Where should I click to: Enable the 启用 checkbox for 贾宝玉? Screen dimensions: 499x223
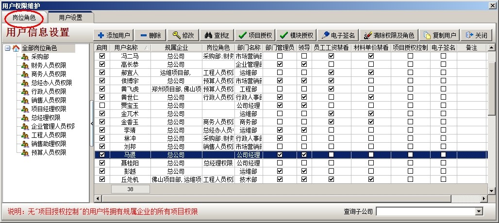[x=102, y=105]
